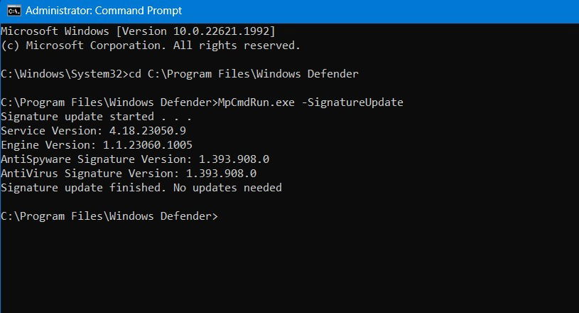Click the "Signature update finished" text
Image resolution: width=579 pixels, height=313 pixels.
pyautogui.click(x=83, y=188)
